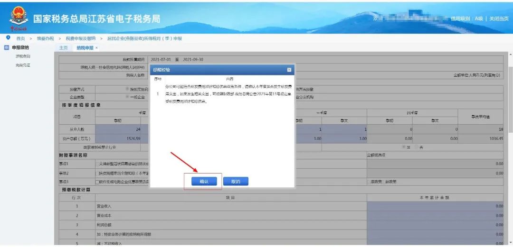This screenshot has width=513, height=247.
Task: Click the tax bureau emblem logo
Action: 19,18
